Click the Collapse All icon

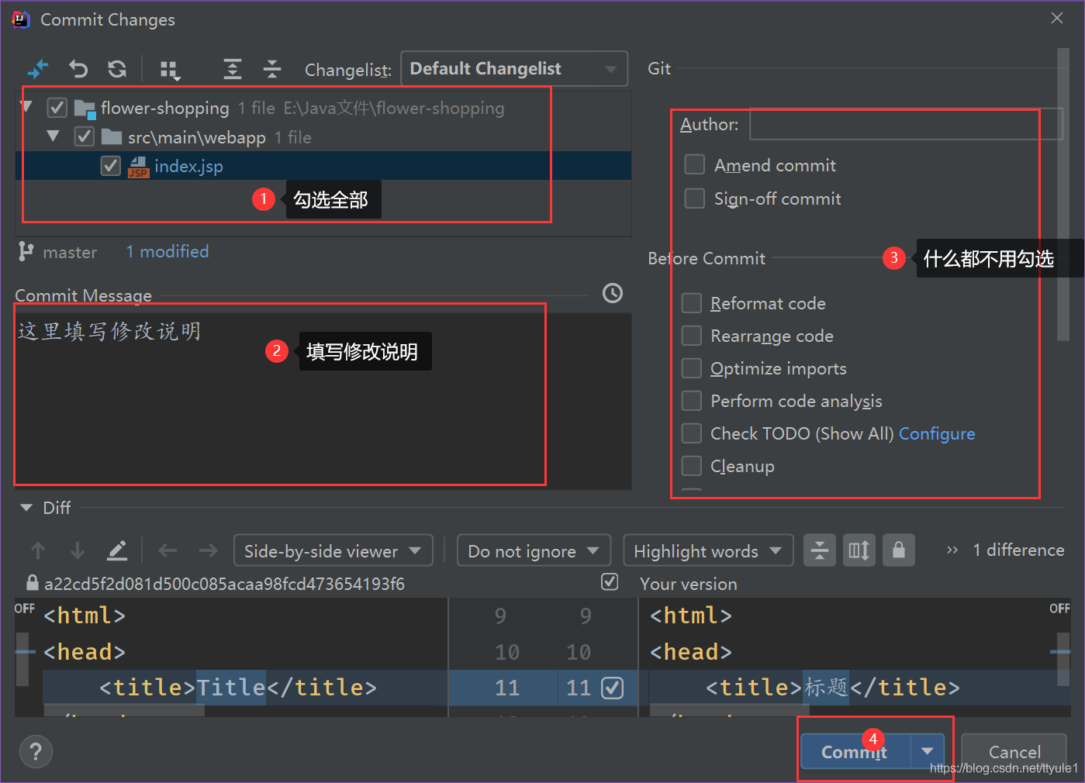pos(271,69)
